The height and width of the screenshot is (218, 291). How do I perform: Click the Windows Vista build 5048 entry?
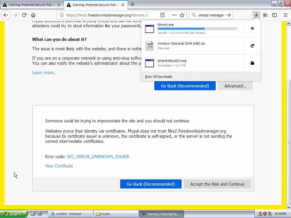pos(192,46)
